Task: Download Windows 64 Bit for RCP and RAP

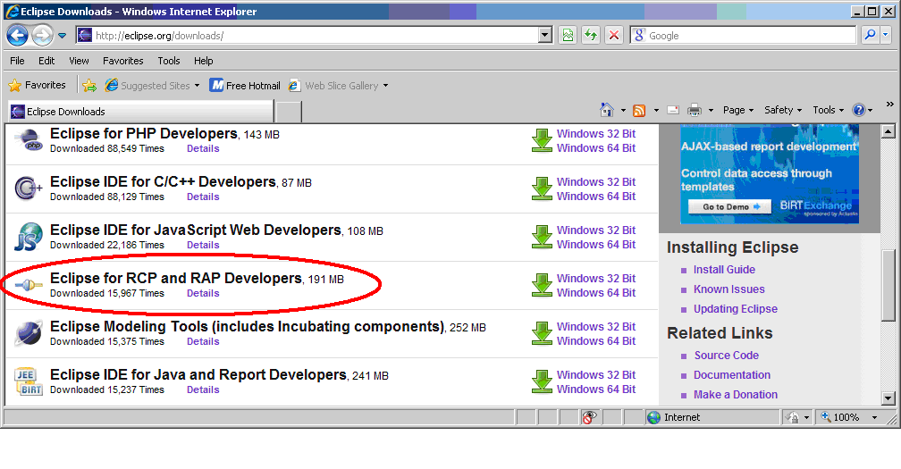Action: tap(596, 293)
